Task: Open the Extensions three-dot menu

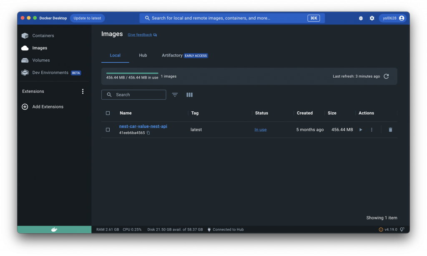Action: 83,91
